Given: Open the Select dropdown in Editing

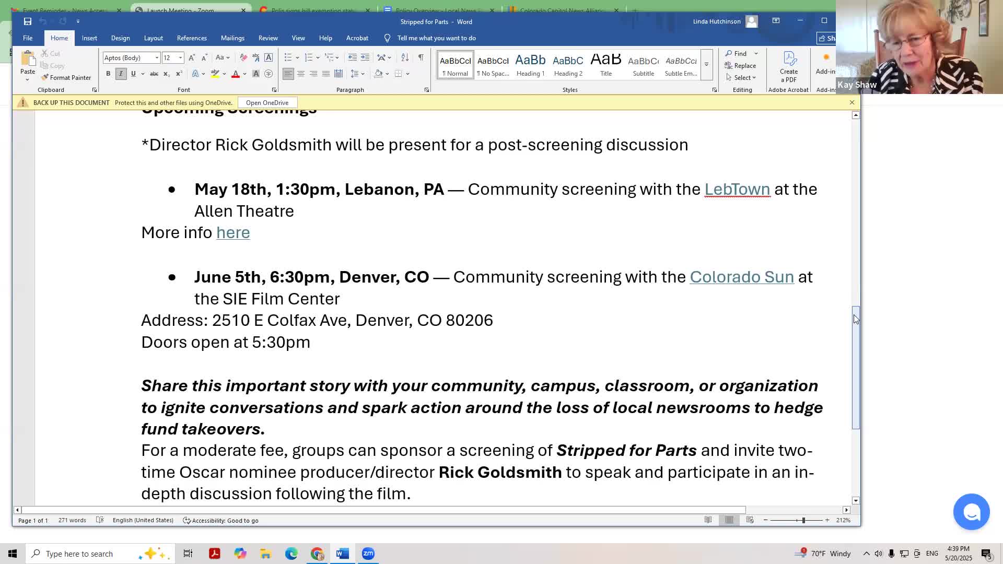Looking at the screenshot, I should (741, 77).
